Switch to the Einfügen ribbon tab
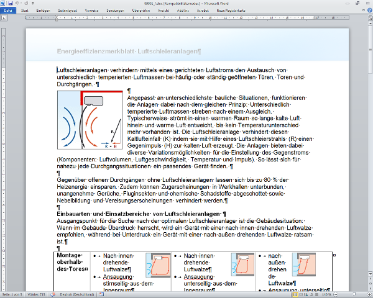This screenshot has width=373, height=298. click(43, 11)
